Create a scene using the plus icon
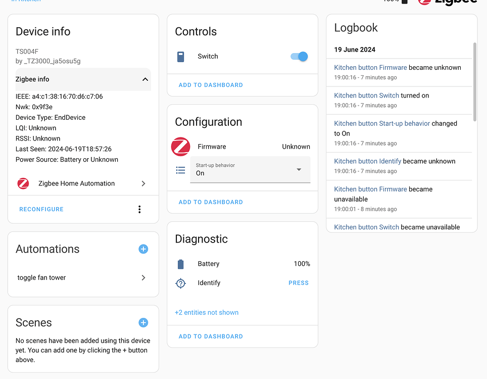 point(143,322)
